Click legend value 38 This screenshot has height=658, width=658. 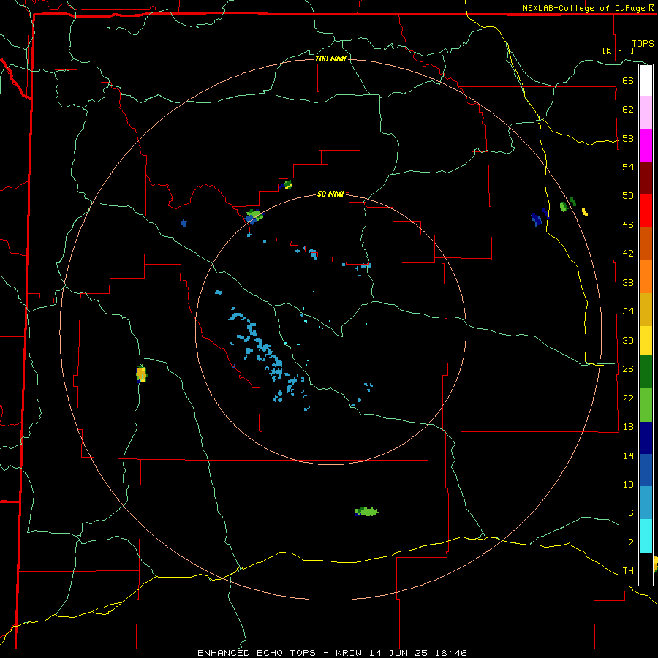tap(628, 282)
